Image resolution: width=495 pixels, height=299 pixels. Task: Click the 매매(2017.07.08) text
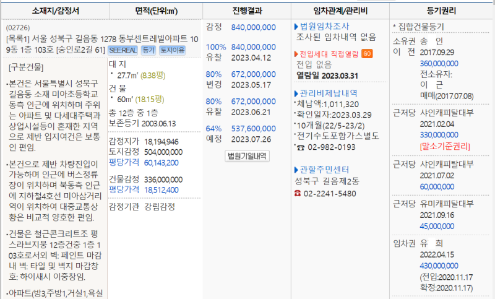pos(447,96)
